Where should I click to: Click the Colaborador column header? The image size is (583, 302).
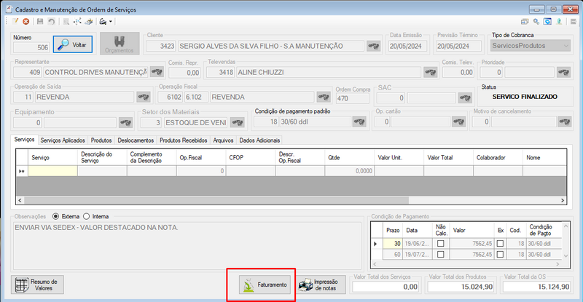click(498, 157)
